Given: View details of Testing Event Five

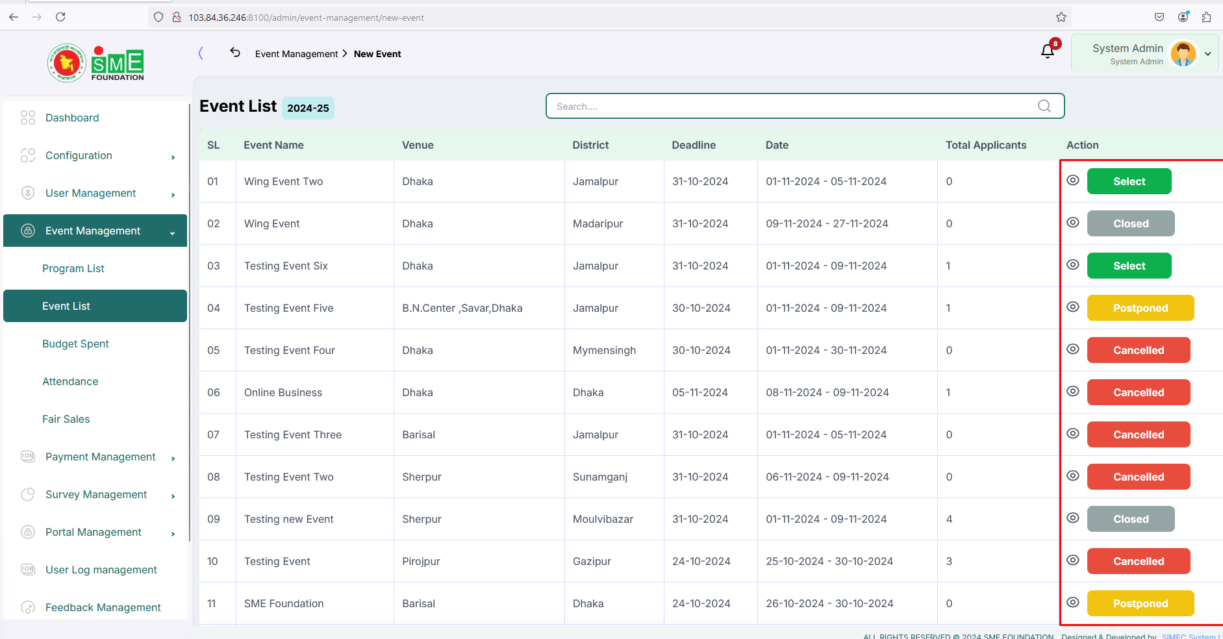Looking at the screenshot, I should pos(1073,307).
